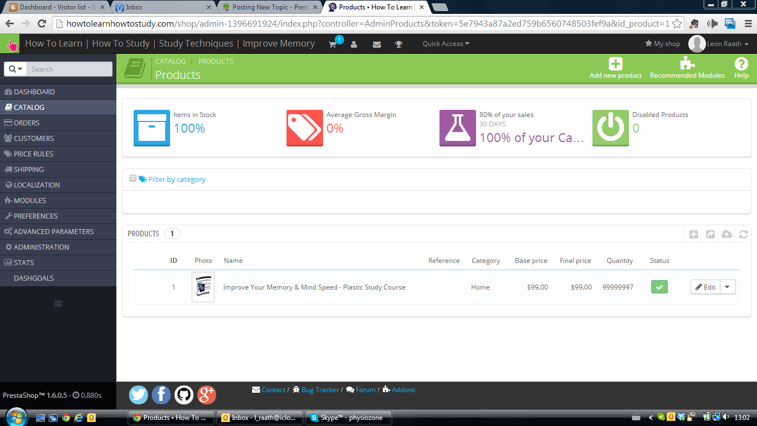This screenshot has height=426, width=757.
Task: Expand the Leon Raath user menu
Action: pyautogui.click(x=719, y=44)
